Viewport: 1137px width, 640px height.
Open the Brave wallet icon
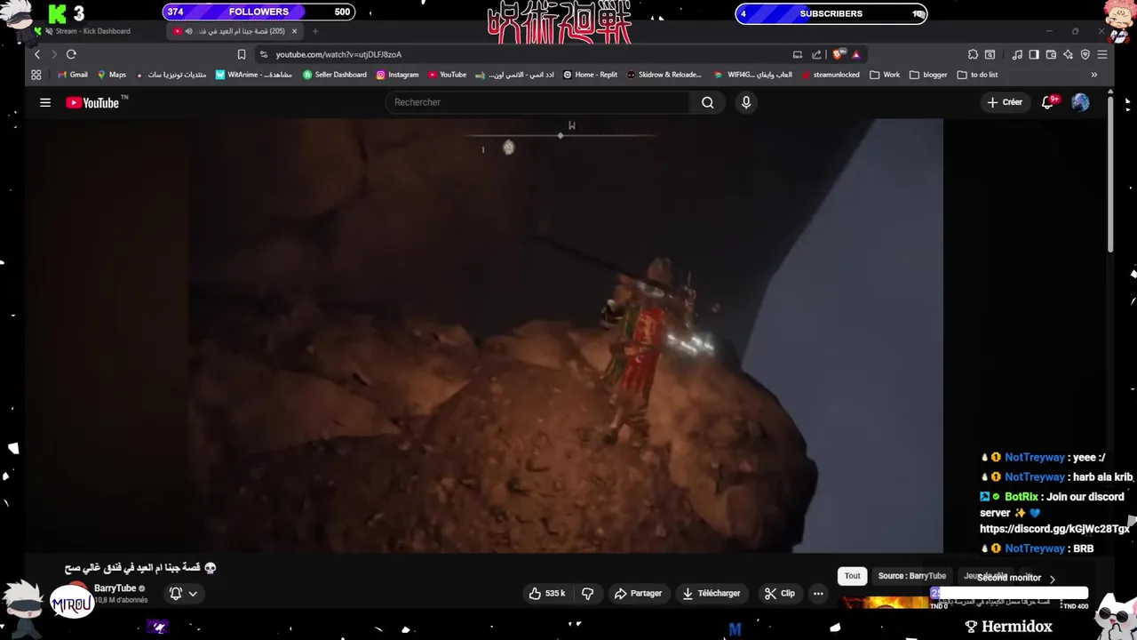1051,54
